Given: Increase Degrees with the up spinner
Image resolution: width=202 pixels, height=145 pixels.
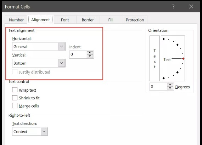Looking at the screenshot, I should 170,85.
